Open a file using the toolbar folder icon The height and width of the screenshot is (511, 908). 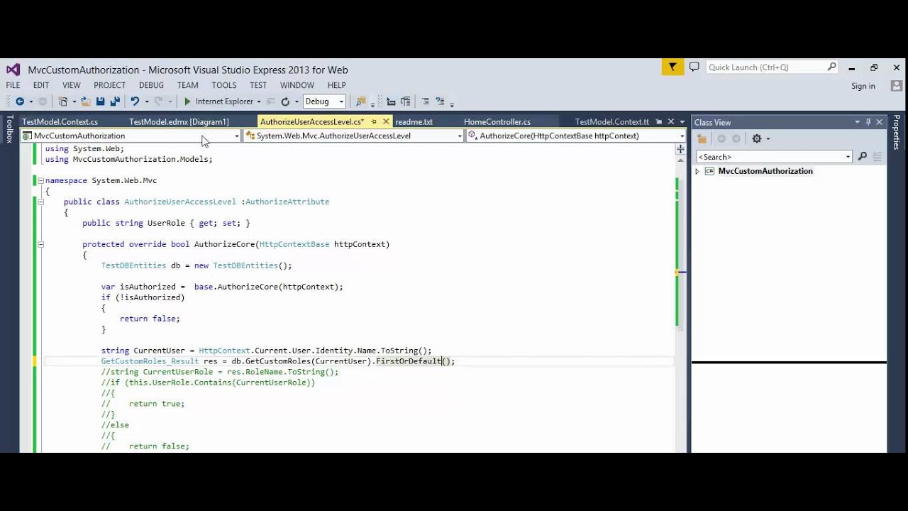(x=85, y=101)
